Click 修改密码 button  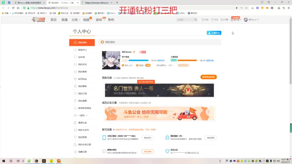[211, 138]
